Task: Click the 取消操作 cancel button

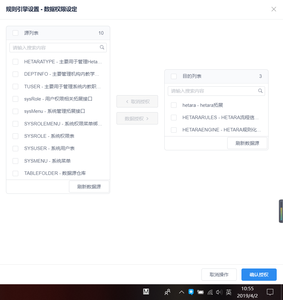Action: point(219,274)
